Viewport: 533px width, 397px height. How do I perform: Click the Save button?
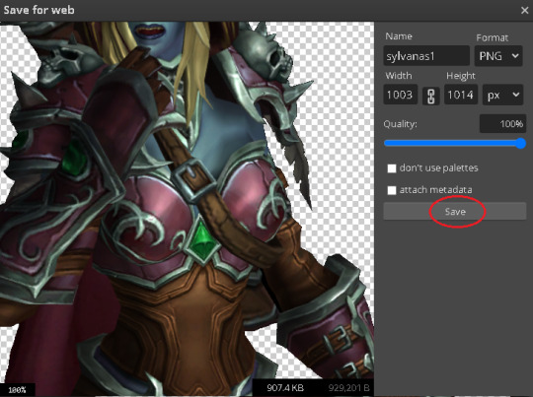(454, 212)
